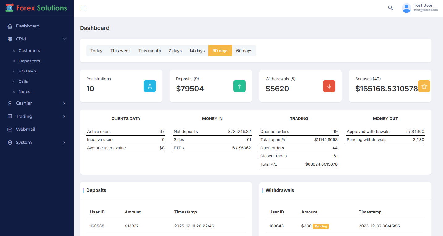The image size is (443, 236).
Task: Click the Forex Solutions logo
Action: coord(36,8)
